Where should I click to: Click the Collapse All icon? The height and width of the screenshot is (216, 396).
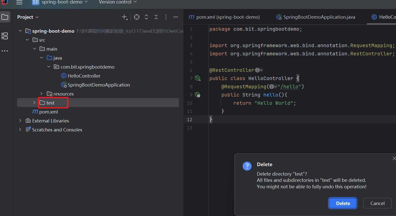(156, 17)
